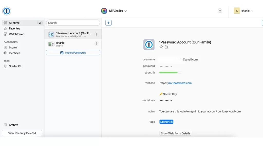Open Favorites in sidebar

[x=14, y=28]
